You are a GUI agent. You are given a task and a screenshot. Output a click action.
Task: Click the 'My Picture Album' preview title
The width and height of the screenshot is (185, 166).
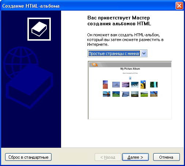tap(130, 69)
